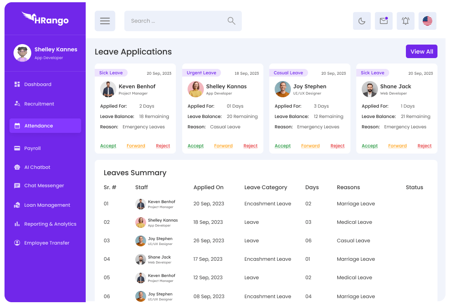
Task: Toggle dark mode with moon icon
Action: click(x=362, y=21)
